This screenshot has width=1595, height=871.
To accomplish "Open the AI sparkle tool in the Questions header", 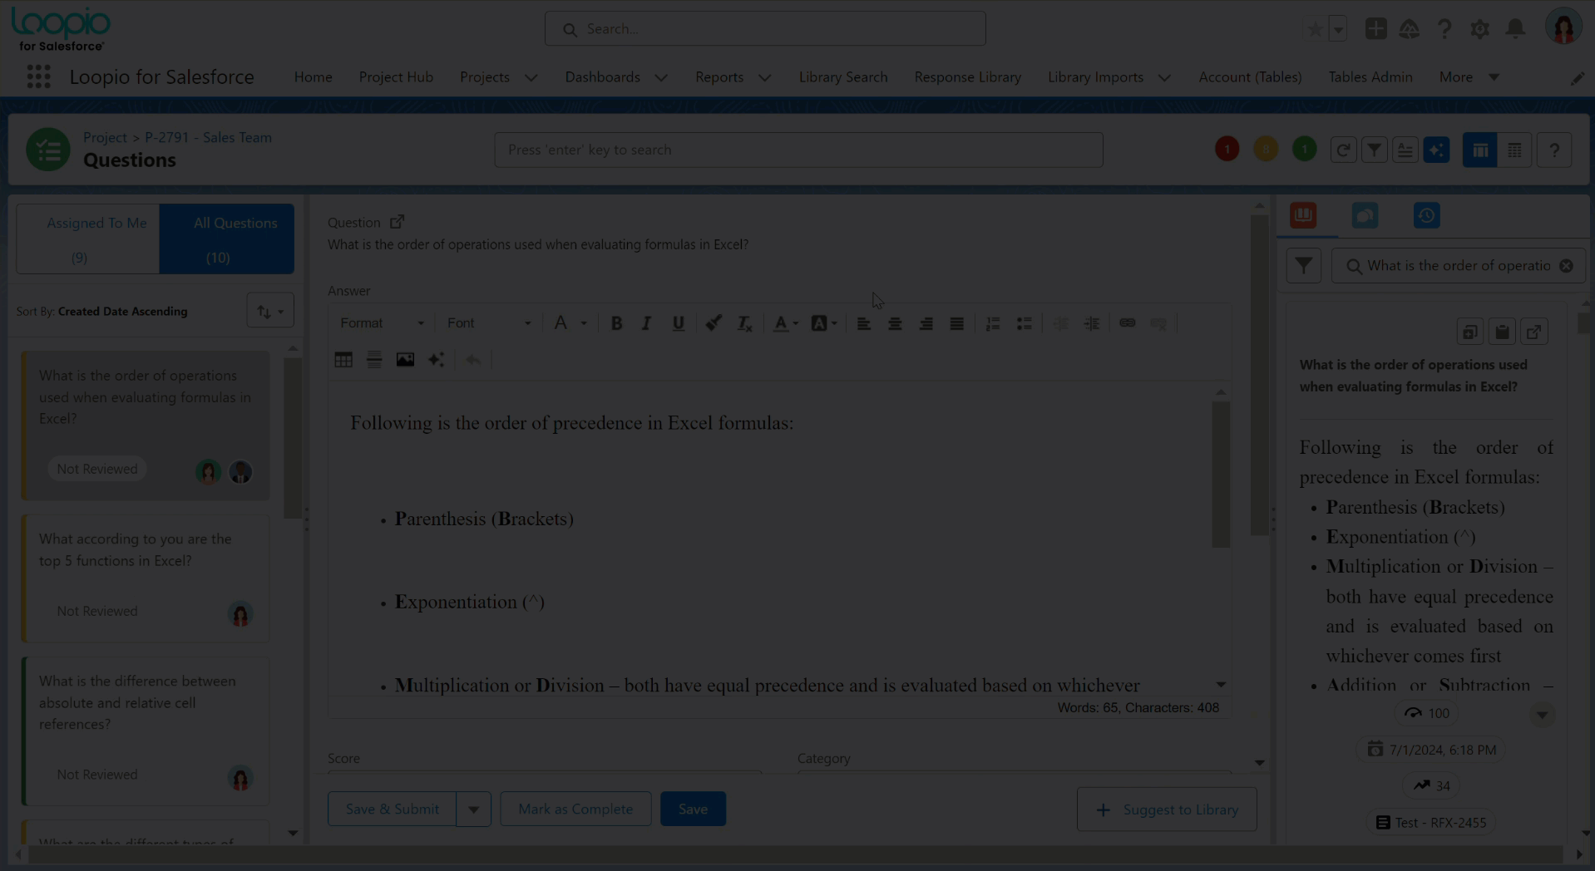I will click(x=1436, y=150).
